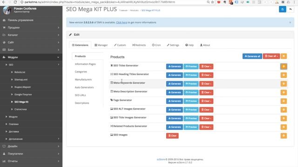Image resolution: width=298 pixels, height=167 pixels.
Task: Click the red extension icon in browser toolbar
Action: [219, 2]
